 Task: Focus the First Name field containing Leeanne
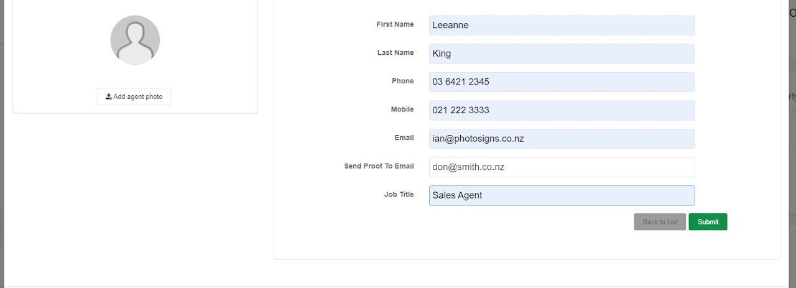(562, 26)
